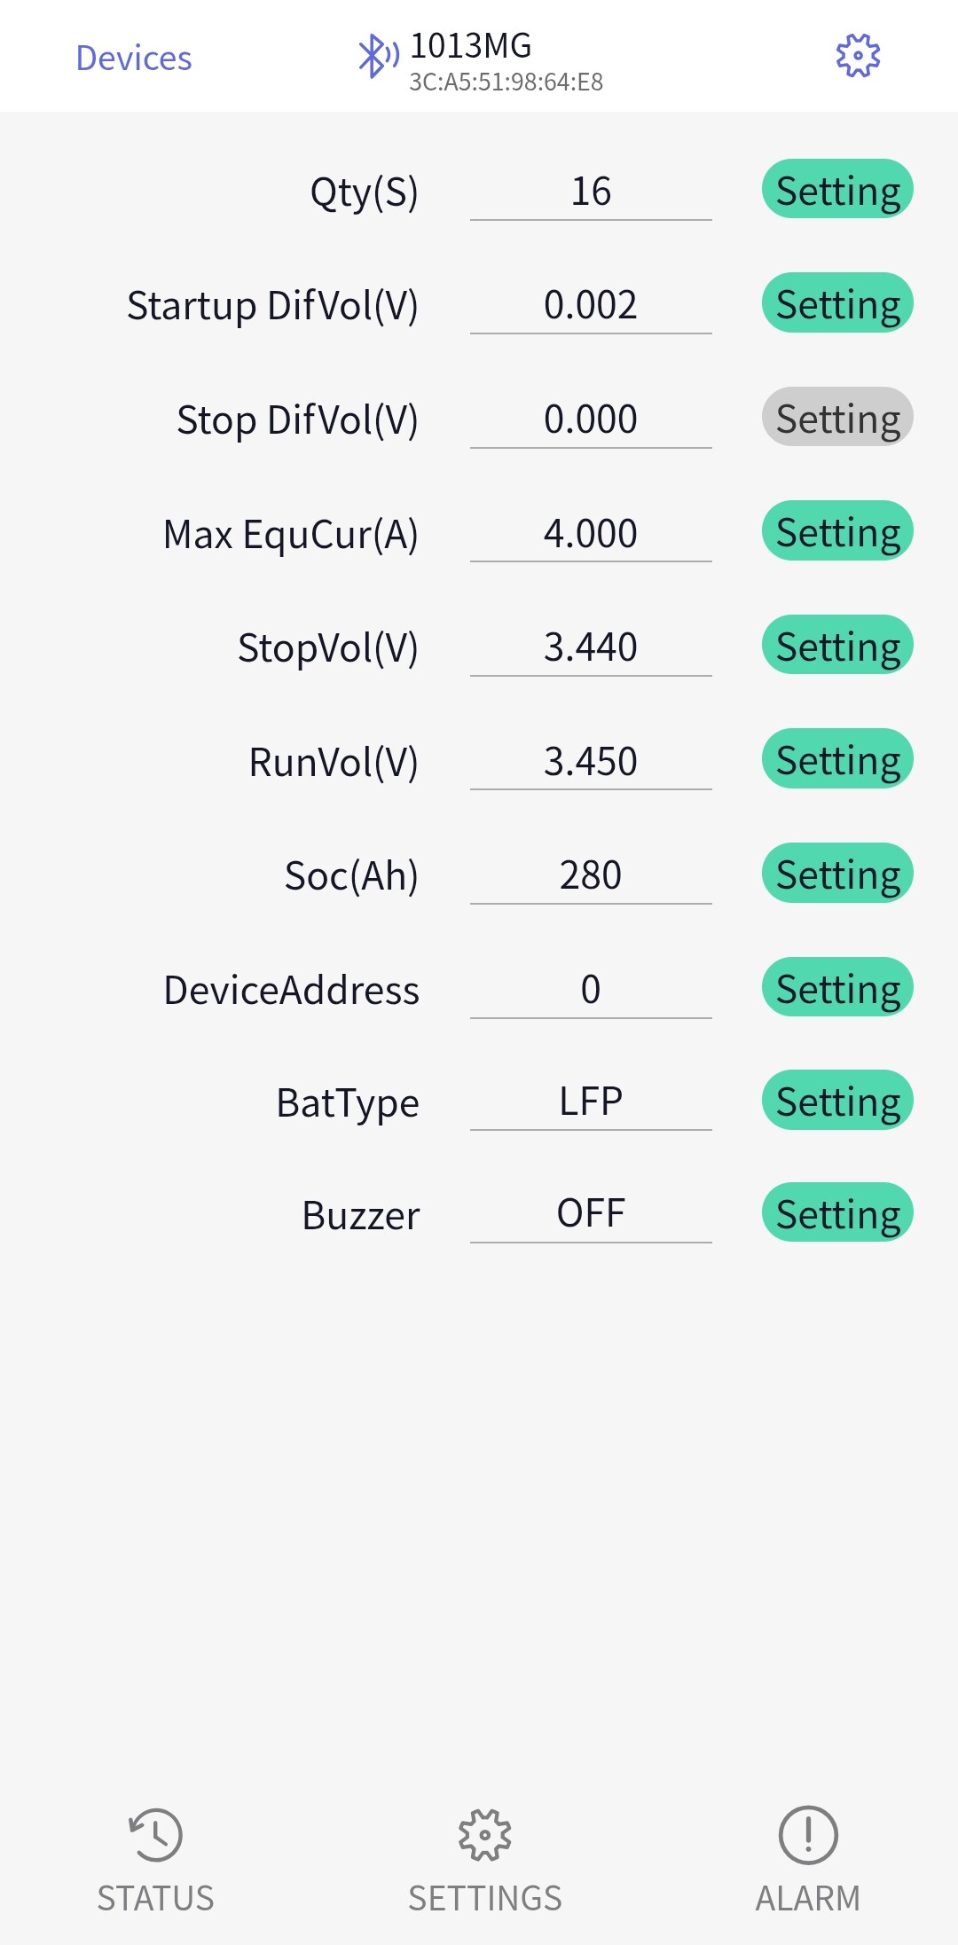The image size is (958, 1945).
Task: Tap the STATUS history clock icon
Action: (155, 1834)
